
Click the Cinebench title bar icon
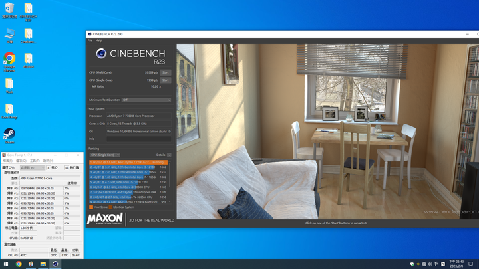90,34
